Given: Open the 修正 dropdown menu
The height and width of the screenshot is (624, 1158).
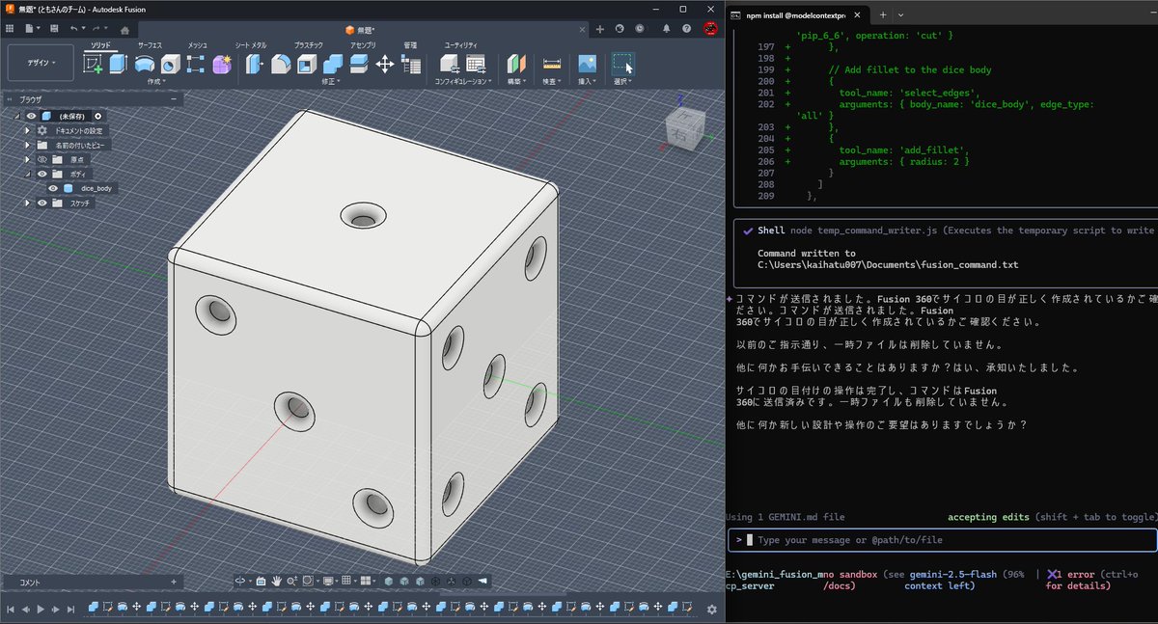Looking at the screenshot, I should coord(330,81).
